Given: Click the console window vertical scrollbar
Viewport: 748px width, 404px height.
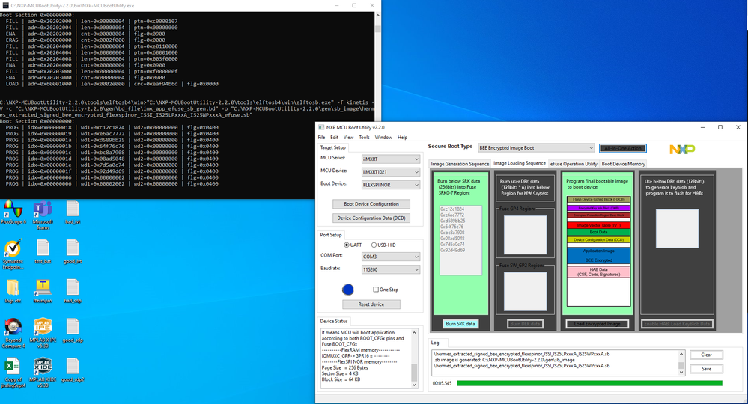Looking at the screenshot, I should tap(378, 105).
